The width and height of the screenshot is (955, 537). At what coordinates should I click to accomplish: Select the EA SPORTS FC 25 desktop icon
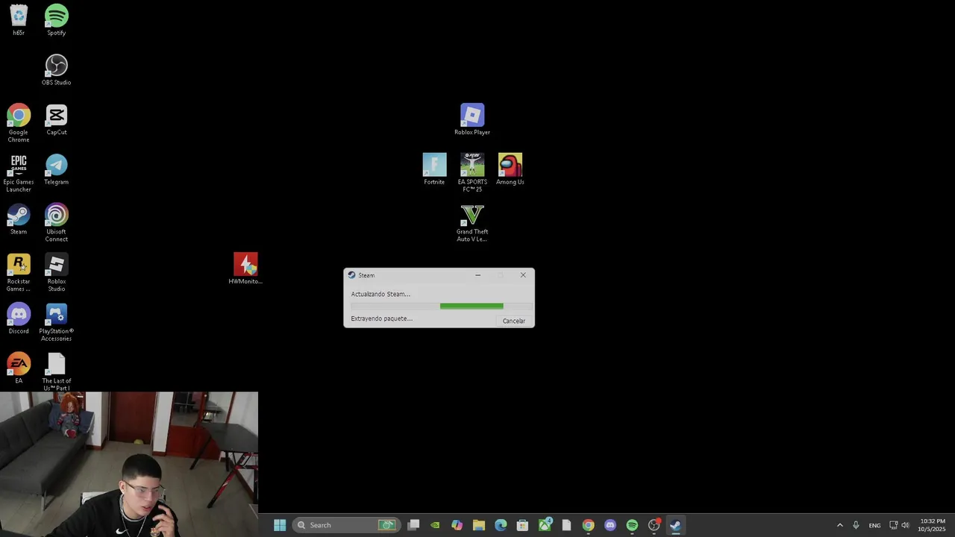[472, 173]
